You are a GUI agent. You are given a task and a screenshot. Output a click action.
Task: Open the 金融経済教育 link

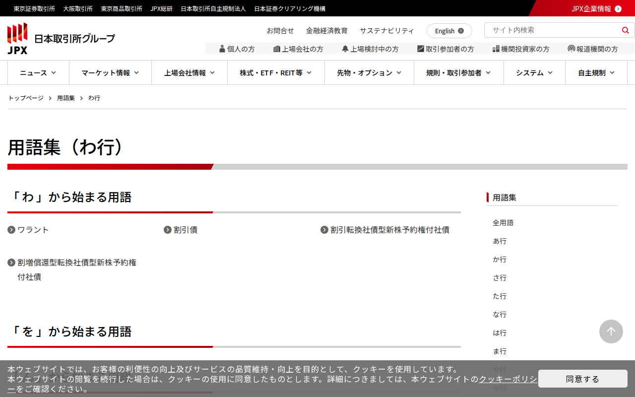point(327,30)
